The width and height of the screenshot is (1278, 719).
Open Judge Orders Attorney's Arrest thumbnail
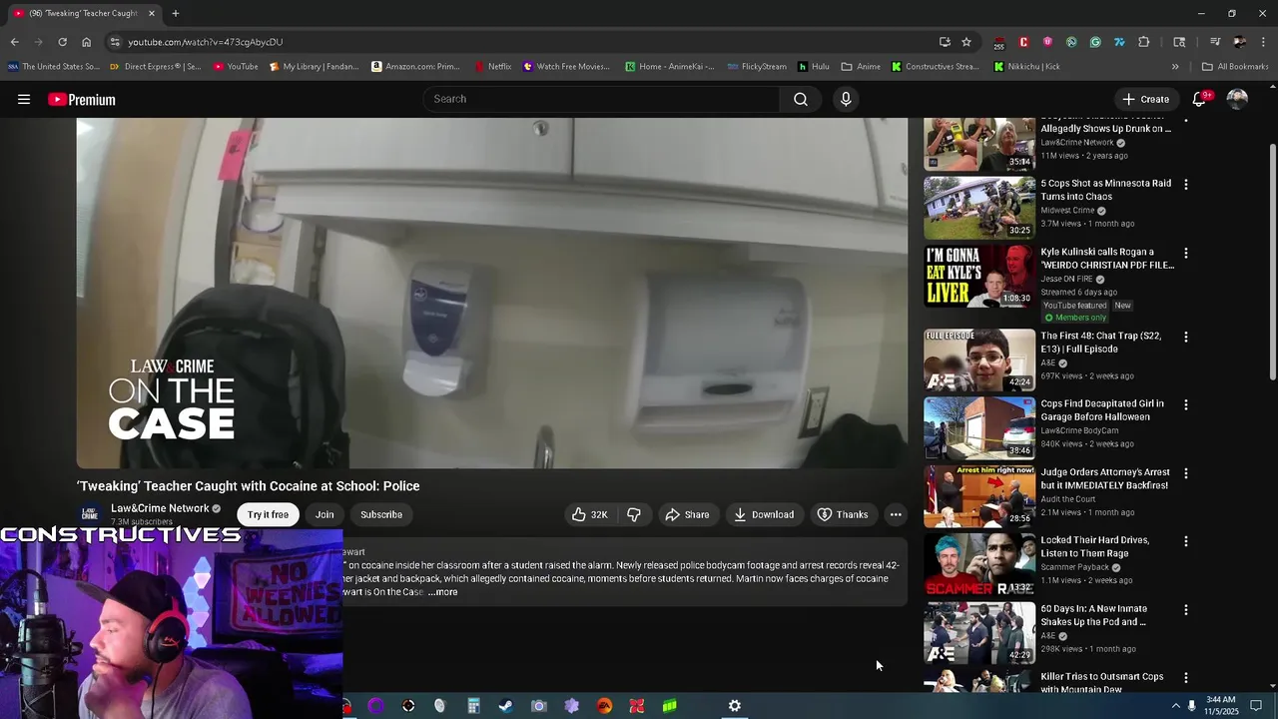pos(979,496)
